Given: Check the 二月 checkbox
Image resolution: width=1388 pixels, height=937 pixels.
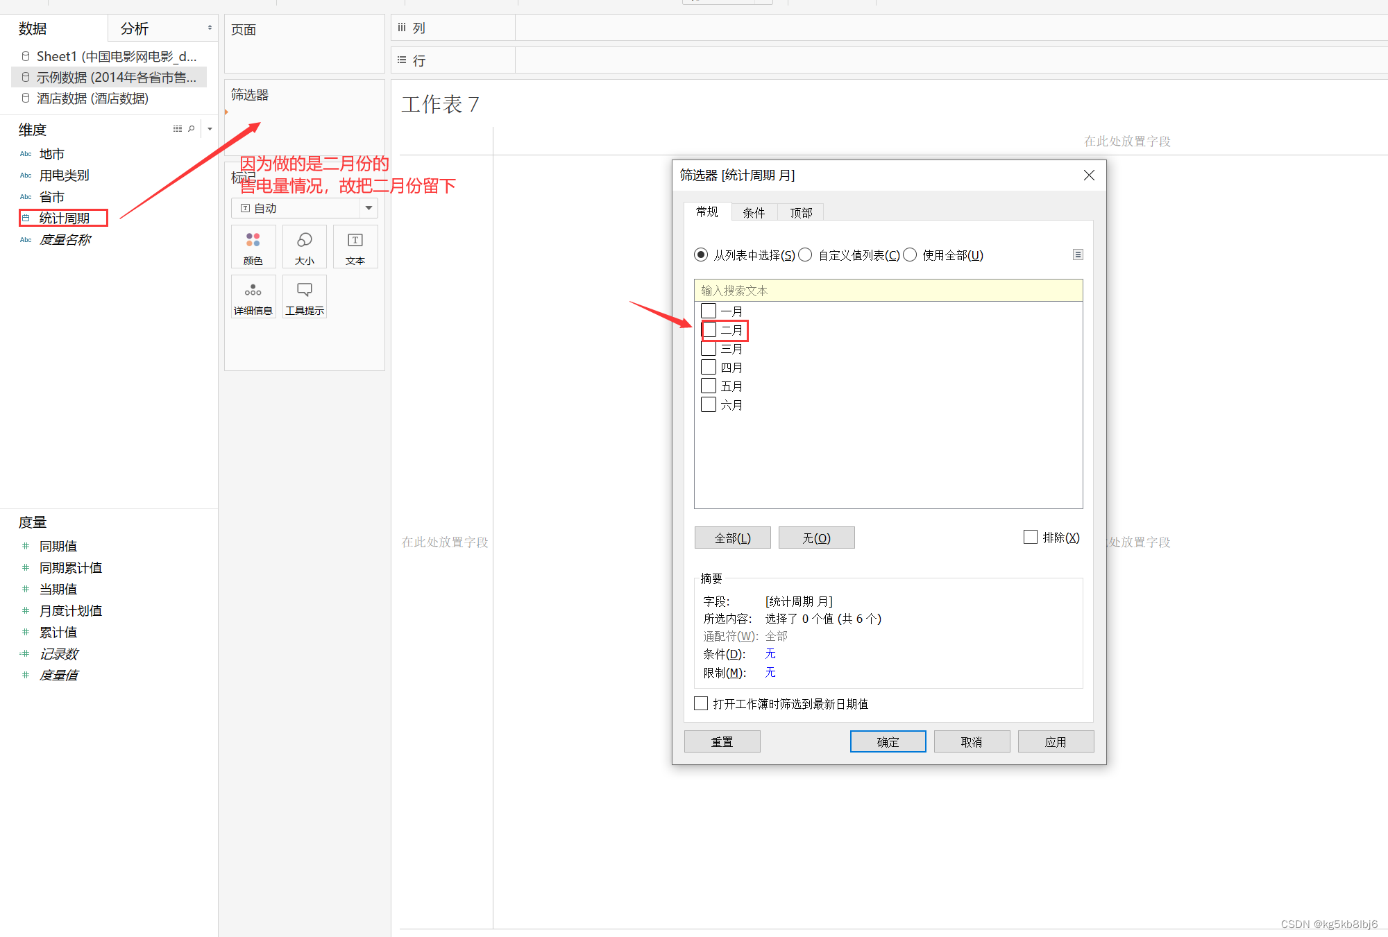Looking at the screenshot, I should (709, 329).
